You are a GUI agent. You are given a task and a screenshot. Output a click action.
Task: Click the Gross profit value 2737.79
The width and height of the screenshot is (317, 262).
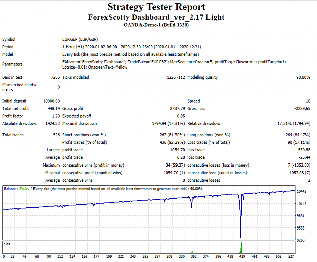point(178,109)
